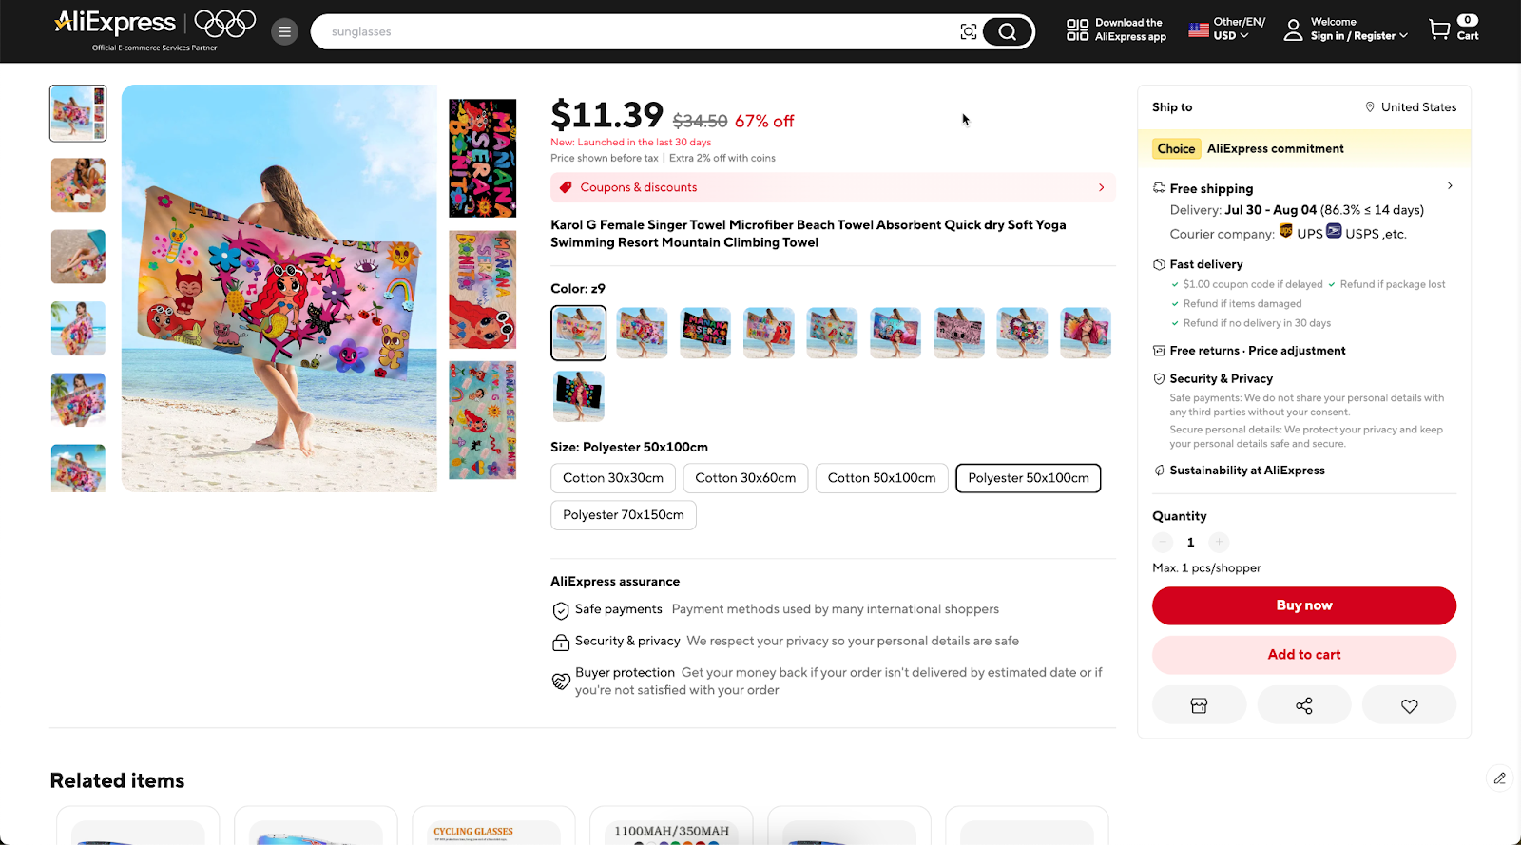
Task: Increase quantity with the plus stepper
Action: (1219, 542)
